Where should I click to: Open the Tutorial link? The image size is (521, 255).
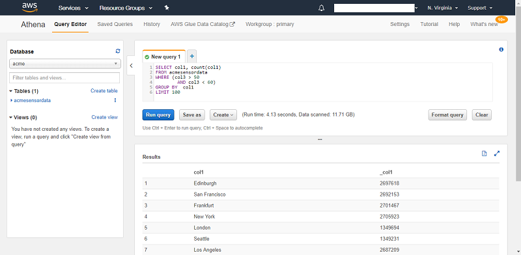[429, 24]
